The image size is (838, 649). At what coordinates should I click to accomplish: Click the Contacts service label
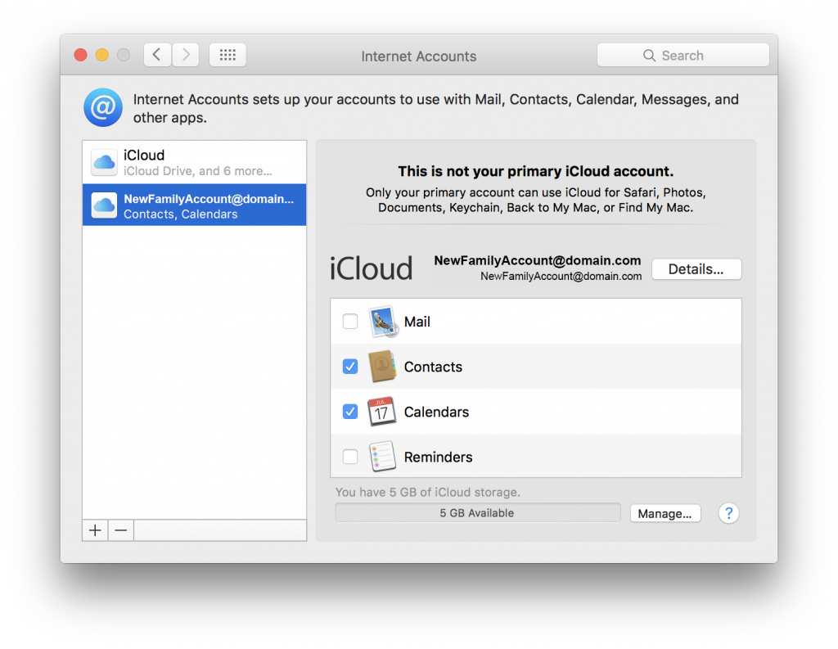point(433,367)
